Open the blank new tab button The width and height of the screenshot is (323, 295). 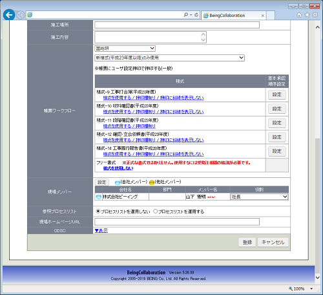[x=271, y=16]
